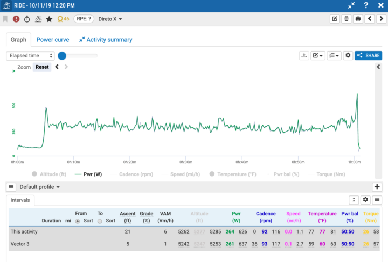Open the Default profile dropdown
This screenshot has width=388, height=262.
point(39,187)
